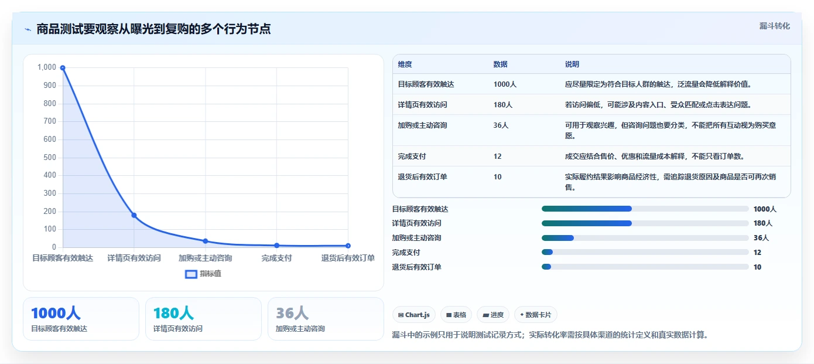This screenshot has width=814, height=364.
Task: Click the Chart.js chip
Action: tap(414, 315)
